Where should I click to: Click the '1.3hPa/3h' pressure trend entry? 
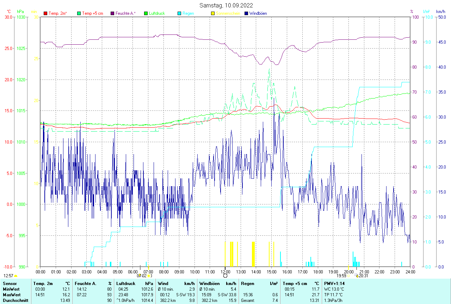pos(333,300)
